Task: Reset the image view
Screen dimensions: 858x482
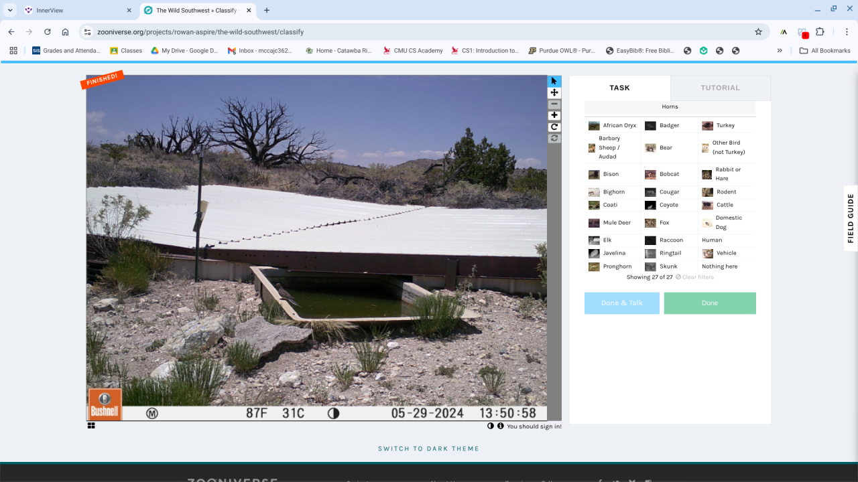Action: 554,138
